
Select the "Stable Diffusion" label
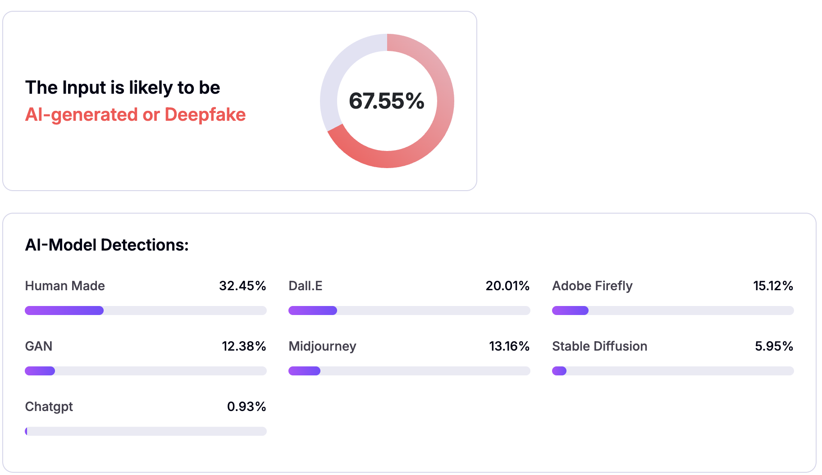tap(599, 346)
